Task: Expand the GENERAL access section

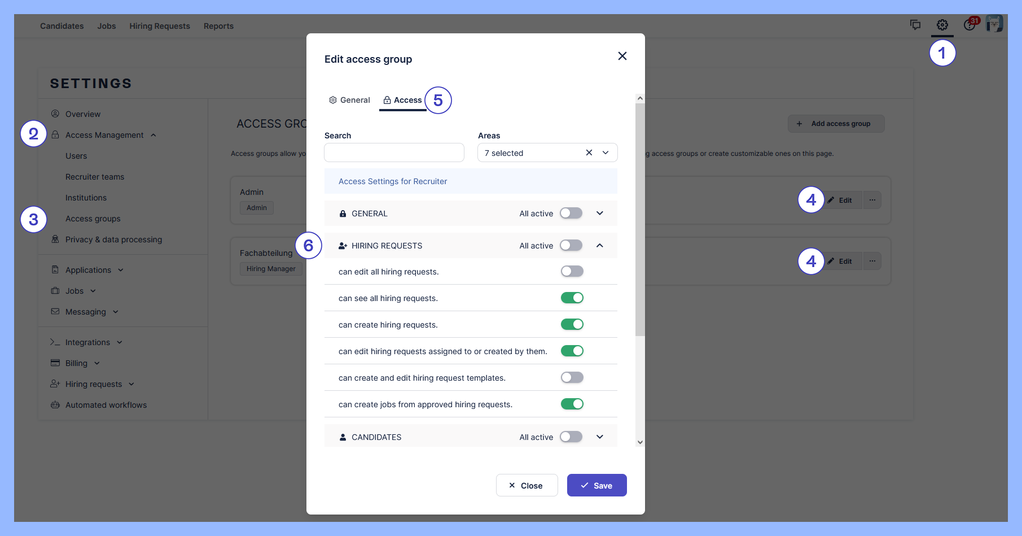Action: pyautogui.click(x=599, y=213)
